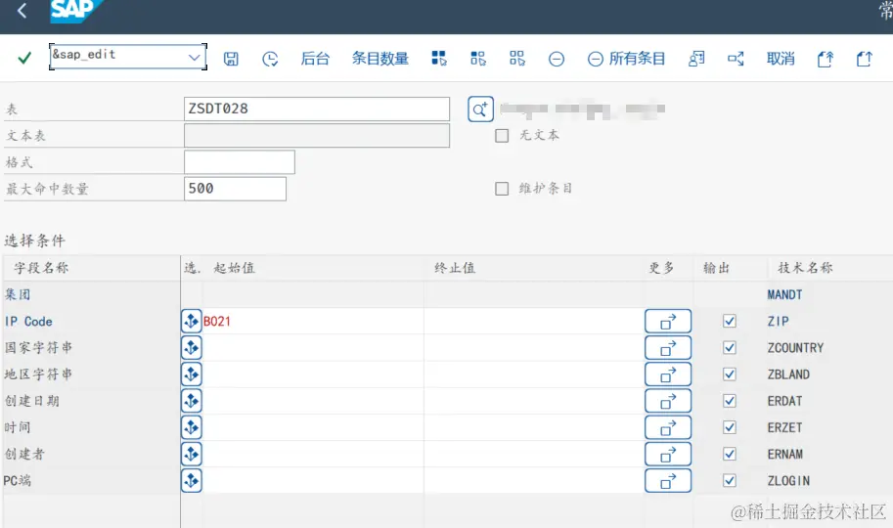The height and width of the screenshot is (528, 893).
Task: Open multiple selection for ERDAT row
Action: click(x=668, y=401)
